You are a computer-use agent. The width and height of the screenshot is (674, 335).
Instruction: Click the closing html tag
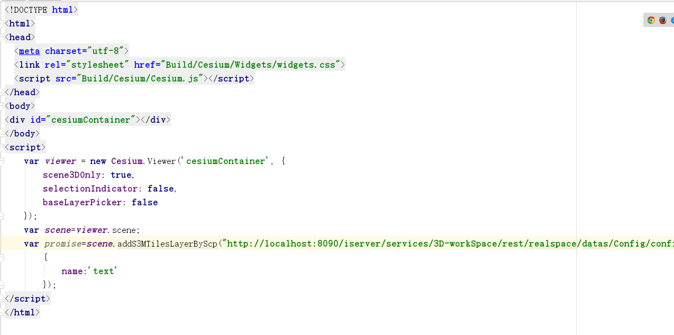22,312
